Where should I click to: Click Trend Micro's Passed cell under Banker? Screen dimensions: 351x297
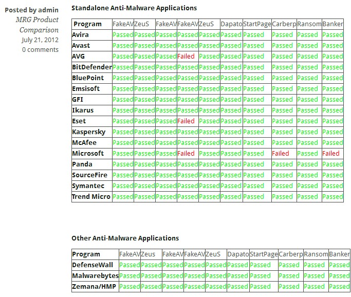coord(332,196)
